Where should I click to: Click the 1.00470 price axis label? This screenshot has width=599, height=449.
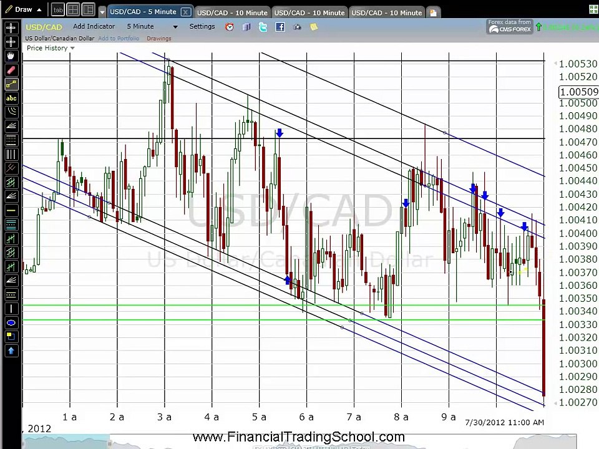[x=578, y=142]
